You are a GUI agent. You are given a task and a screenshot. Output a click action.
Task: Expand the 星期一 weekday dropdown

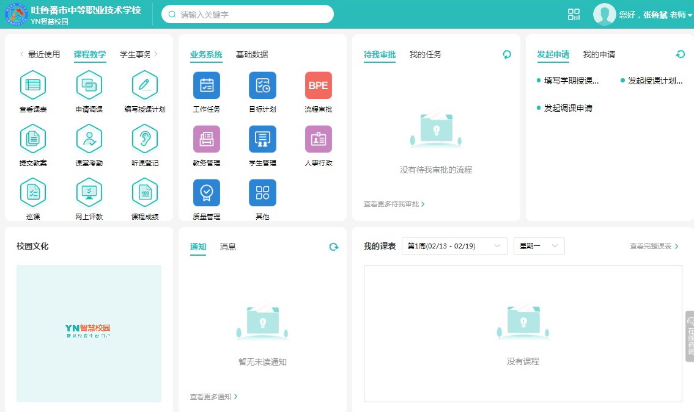(x=539, y=246)
